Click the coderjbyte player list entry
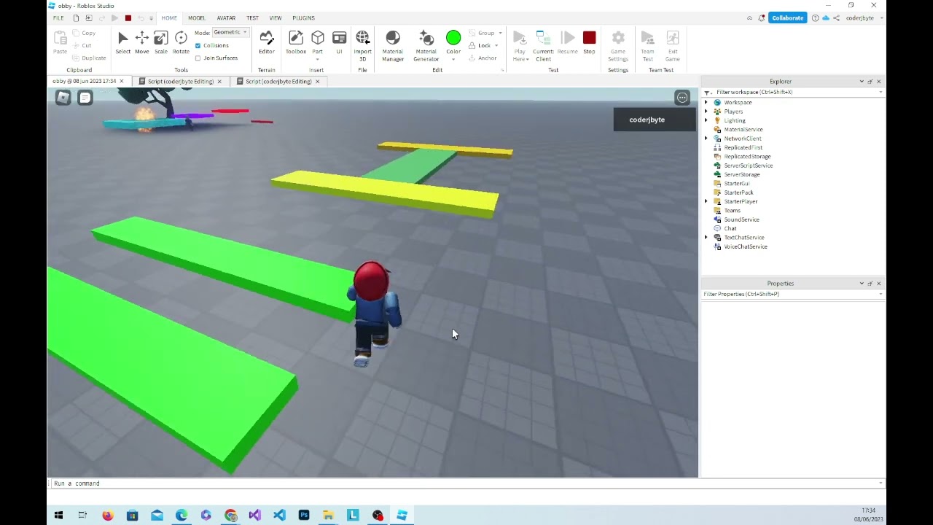The height and width of the screenshot is (525, 933). (x=655, y=120)
